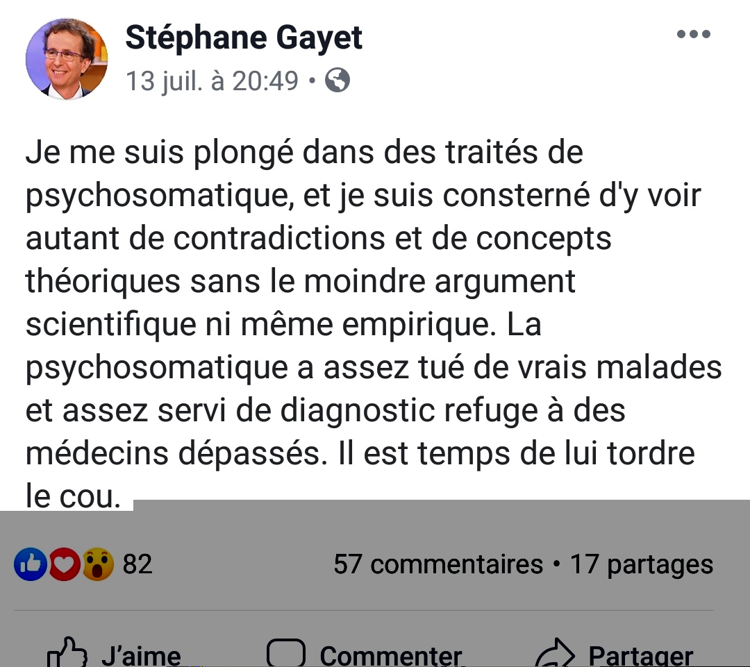750x667 pixels.
Task: Click the Commenter speech bubble icon
Action: [x=286, y=653]
